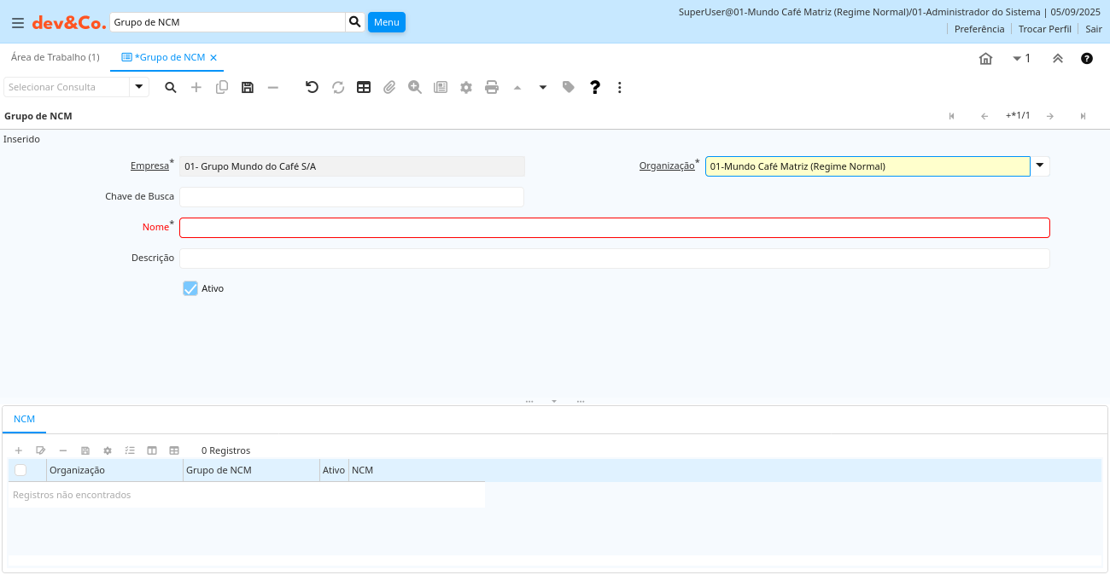Screen dimensions: 1110x575
Task: Click the Save record icon in toolbar
Action: click(x=248, y=87)
